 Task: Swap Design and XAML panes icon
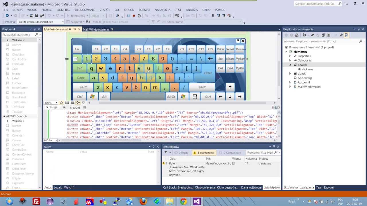click(63, 107)
